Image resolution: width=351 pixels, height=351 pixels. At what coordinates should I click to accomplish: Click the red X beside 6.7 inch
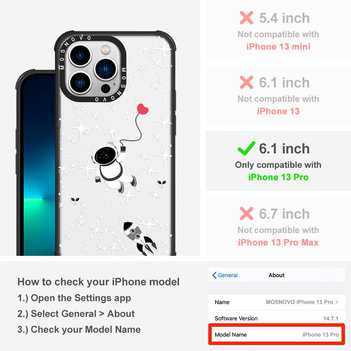point(246,213)
